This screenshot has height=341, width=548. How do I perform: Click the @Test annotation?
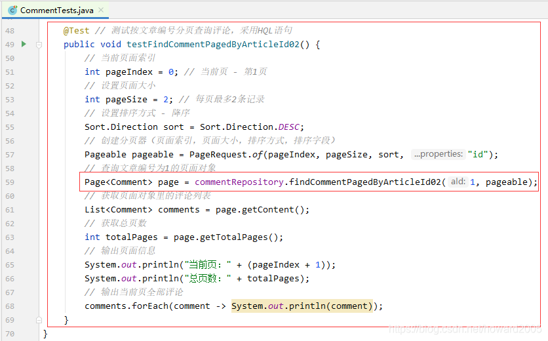tap(76, 31)
